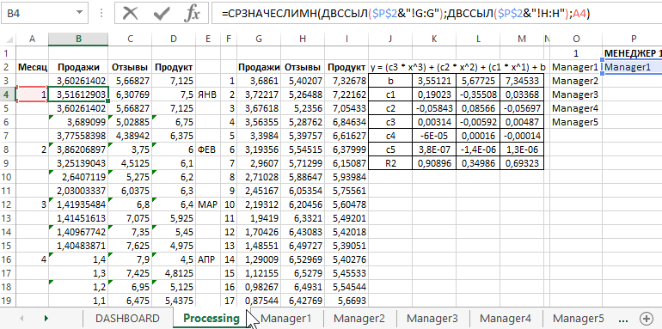Select cell with ФЕВ label
The image size is (662, 329).
pos(208,149)
